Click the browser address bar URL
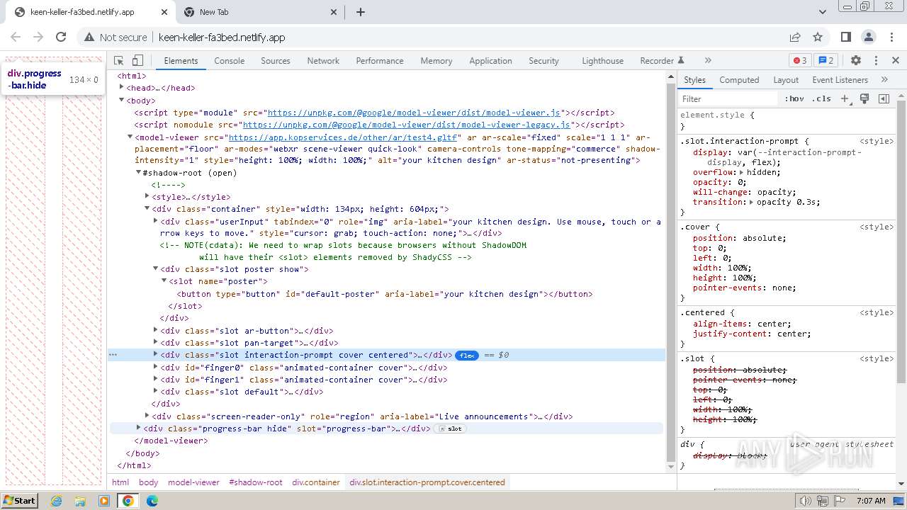This screenshot has width=907, height=510. [222, 38]
